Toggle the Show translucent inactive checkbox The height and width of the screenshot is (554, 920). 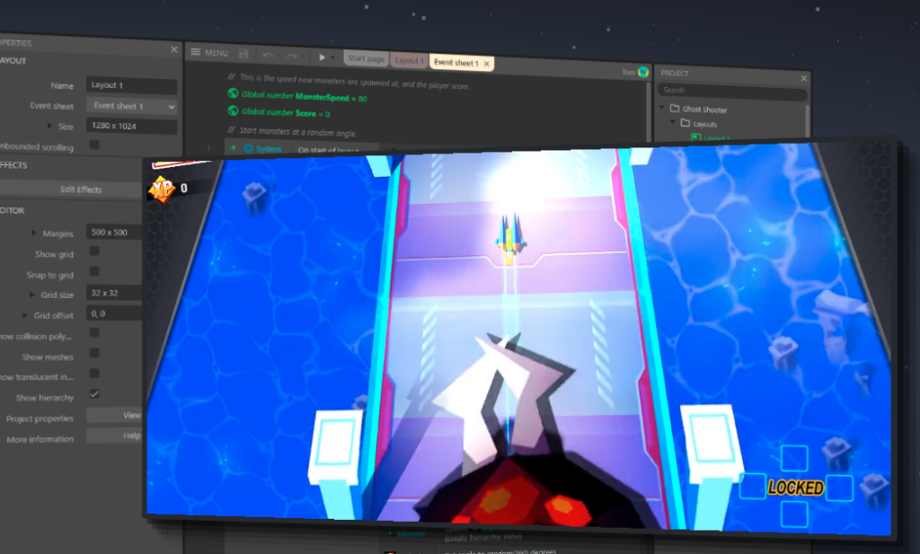click(93, 374)
